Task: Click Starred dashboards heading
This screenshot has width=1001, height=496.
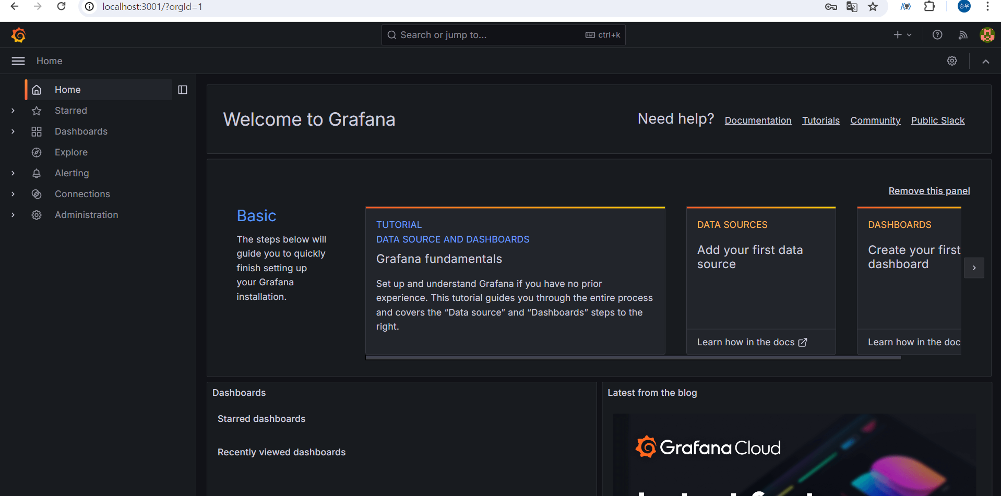Action: 261,419
